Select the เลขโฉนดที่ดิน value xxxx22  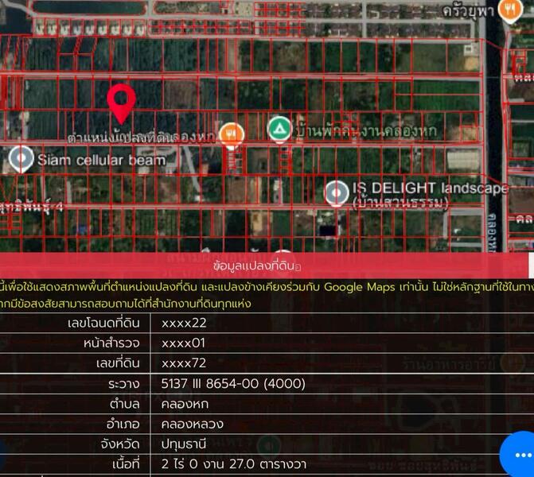[x=184, y=324]
